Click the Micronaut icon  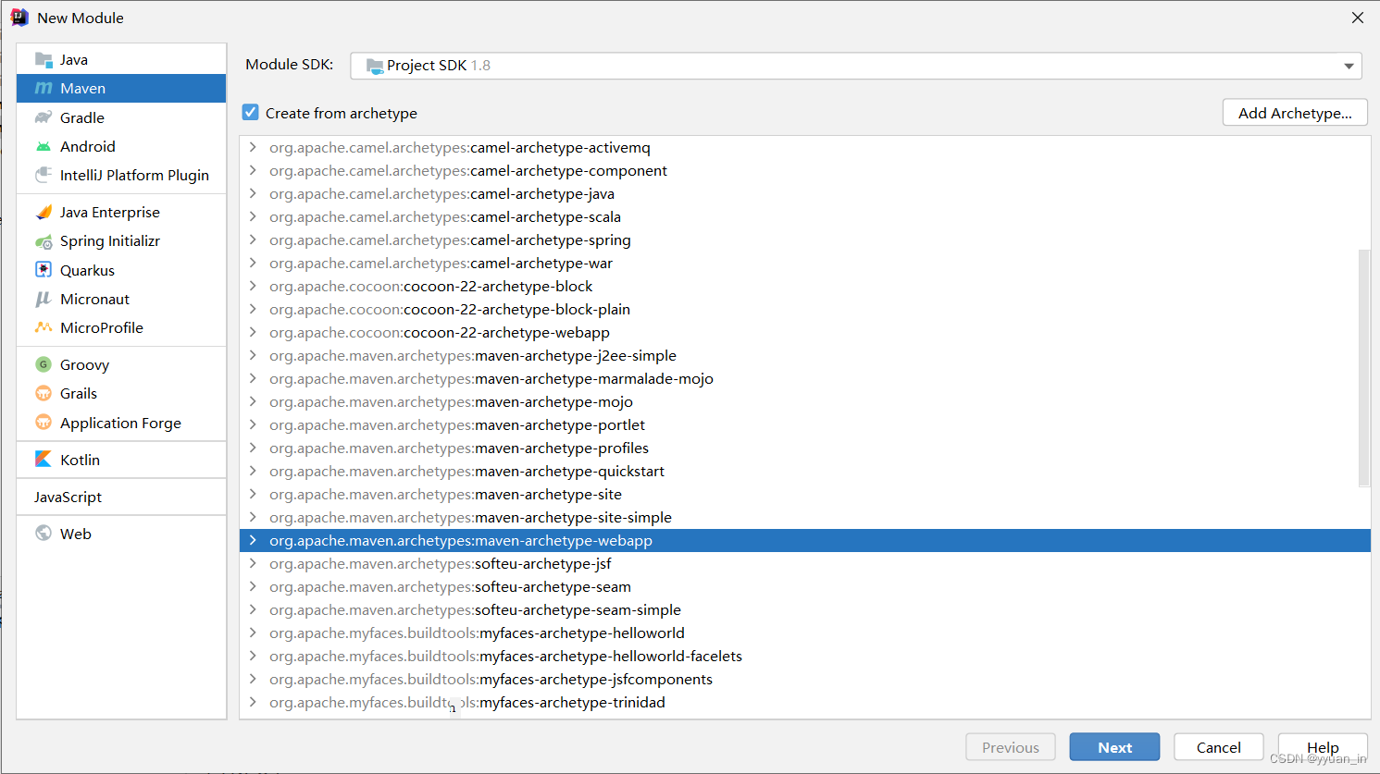(44, 299)
